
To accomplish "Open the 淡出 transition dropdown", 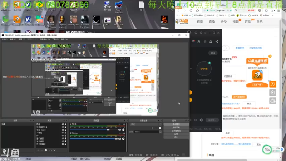I will (146, 124).
